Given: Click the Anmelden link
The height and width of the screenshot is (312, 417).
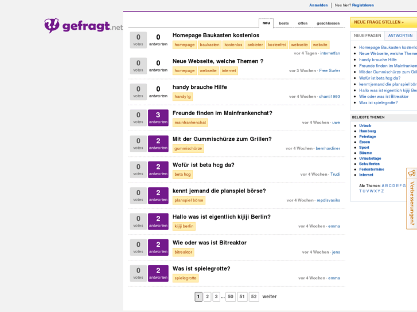Looking at the screenshot, I should click(318, 5).
